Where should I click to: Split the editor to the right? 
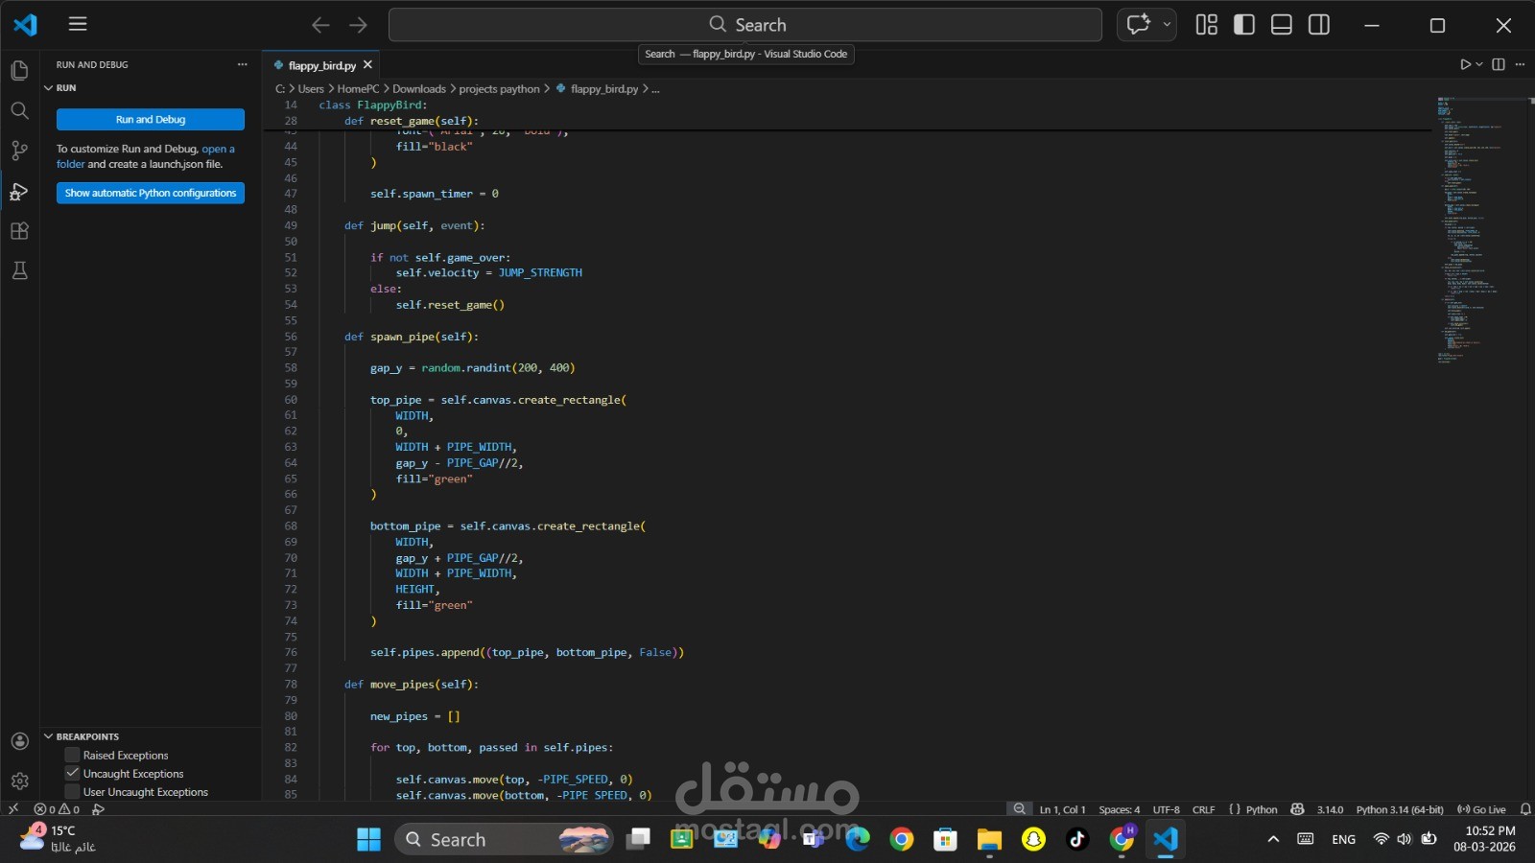(x=1499, y=64)
